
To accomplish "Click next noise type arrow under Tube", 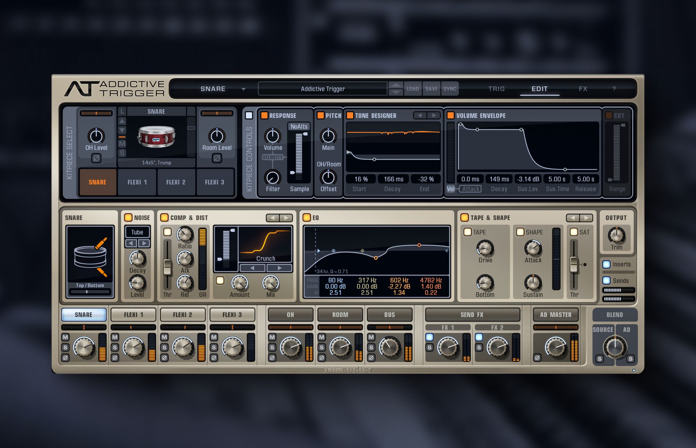I will [144, 243].
